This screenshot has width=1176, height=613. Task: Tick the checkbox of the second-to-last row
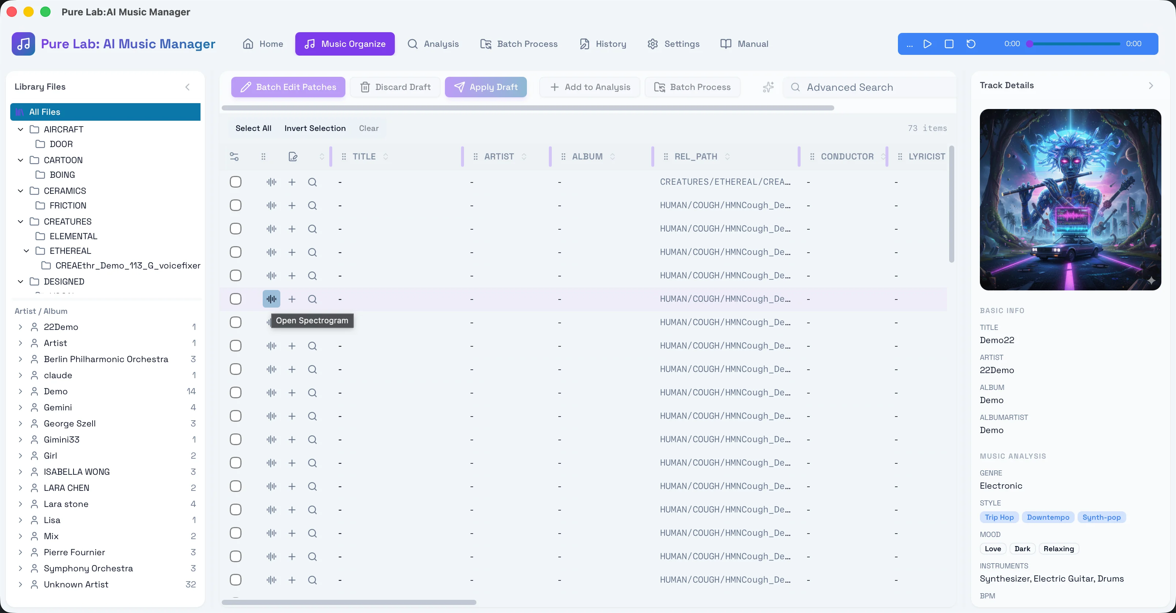tap(236, 556)
